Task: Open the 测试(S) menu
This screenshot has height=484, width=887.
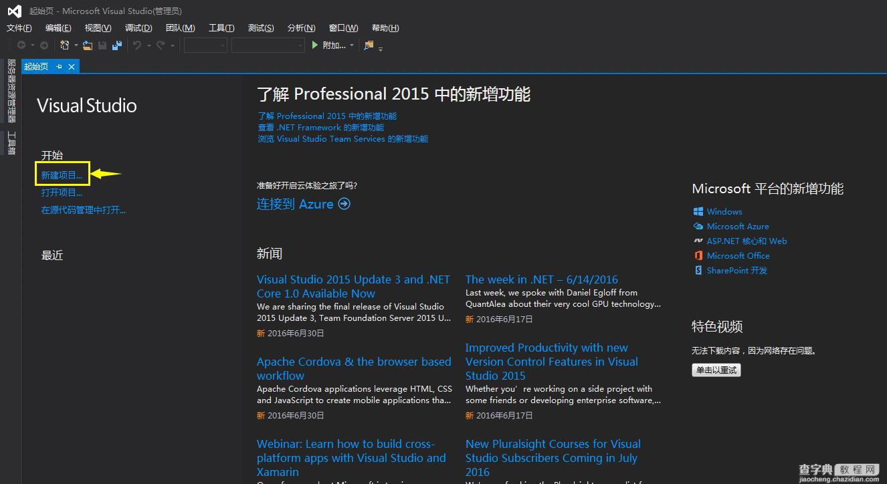Action: [x=261, y=28]
